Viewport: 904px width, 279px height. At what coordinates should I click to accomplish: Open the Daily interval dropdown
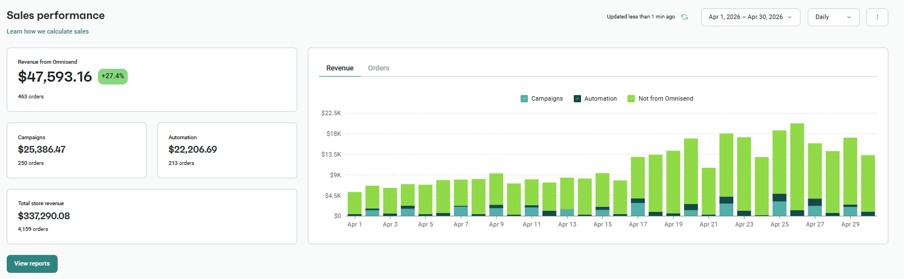pos(833,17)
